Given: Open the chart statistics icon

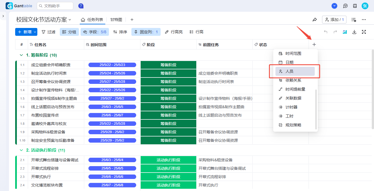Looking at the screenshot, I should [x=345, y=32].
